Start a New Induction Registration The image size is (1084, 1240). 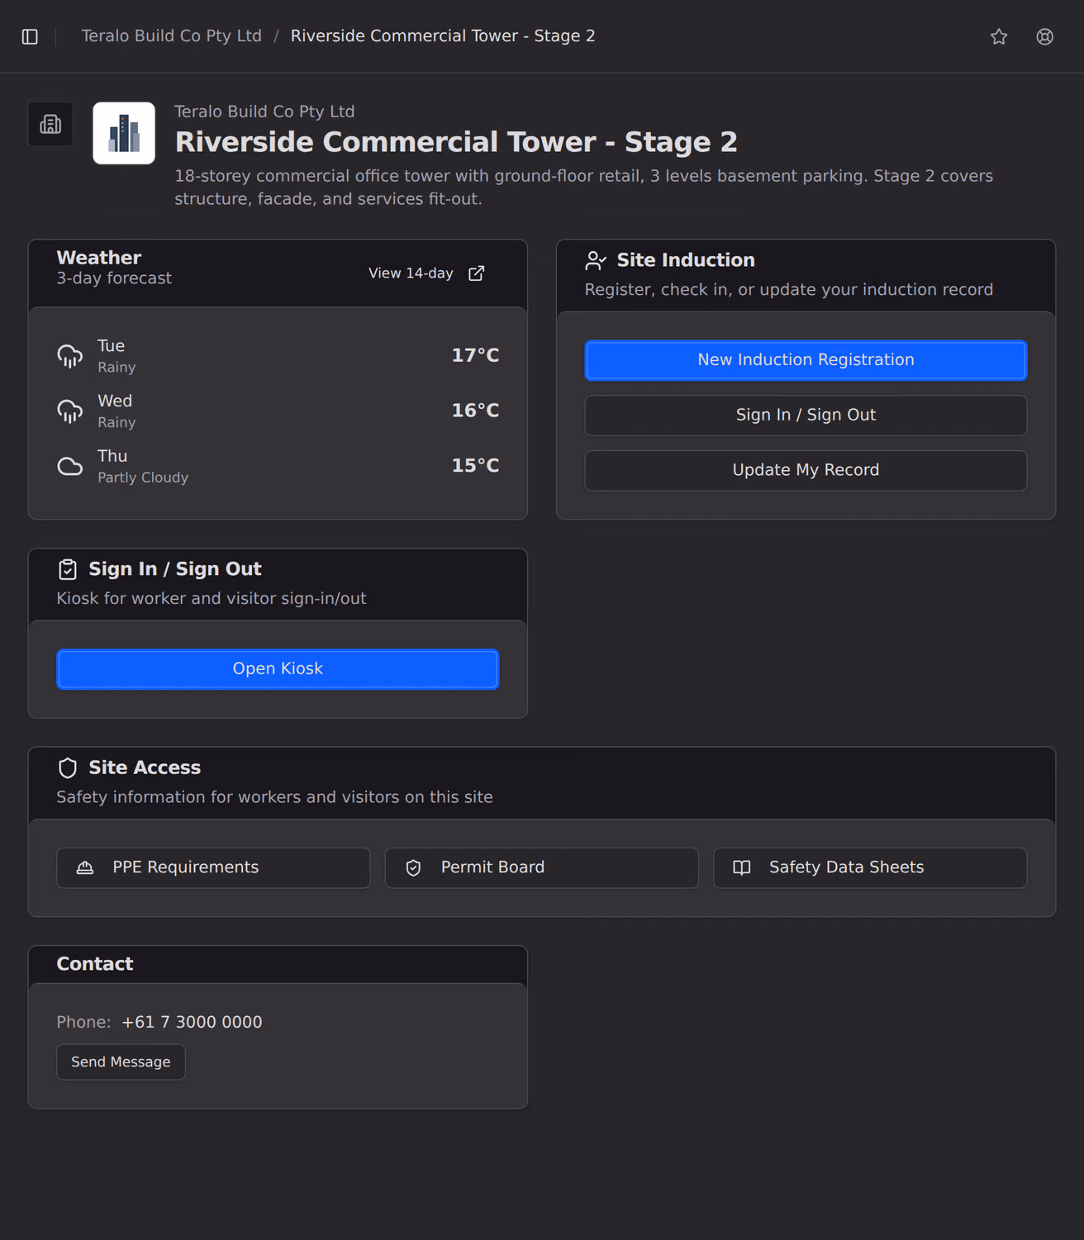[806, 360]
